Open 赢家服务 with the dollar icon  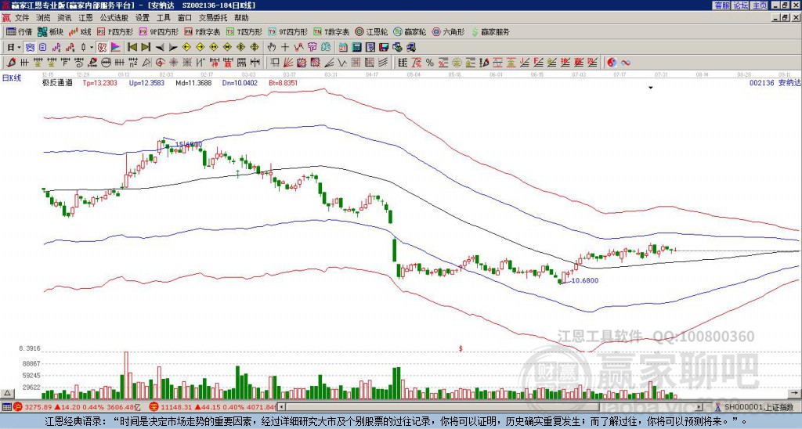click(490, 31)
